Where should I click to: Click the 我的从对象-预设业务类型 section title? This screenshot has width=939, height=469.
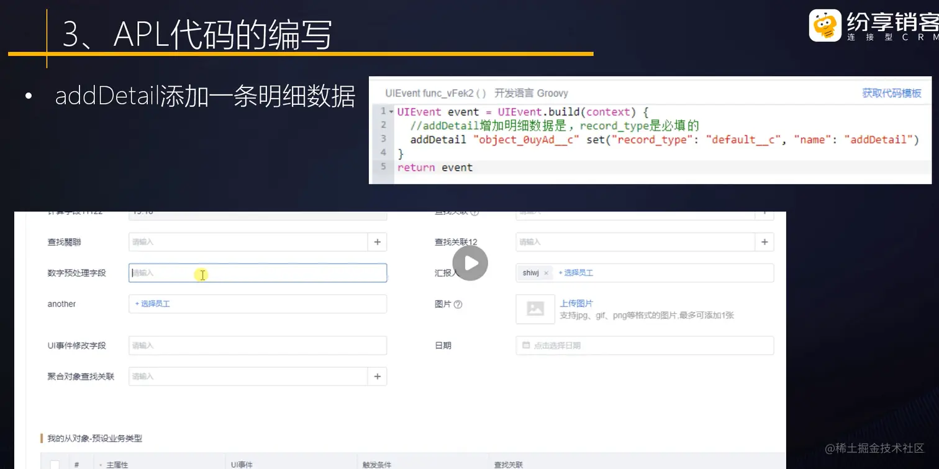[95, 439]
